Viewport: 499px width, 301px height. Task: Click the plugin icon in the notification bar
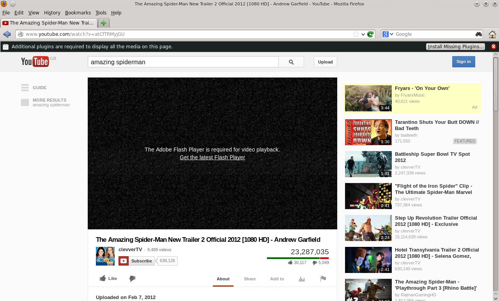pyautogui.click(x=5, y=47)
